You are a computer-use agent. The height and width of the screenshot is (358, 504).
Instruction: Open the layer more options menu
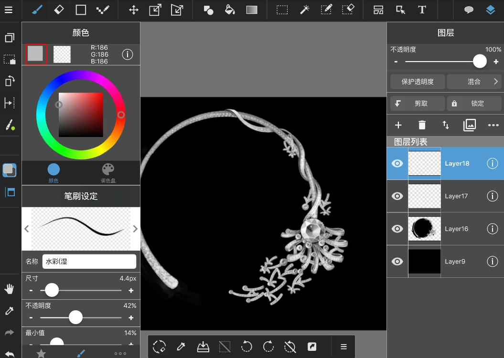point(493,125)
